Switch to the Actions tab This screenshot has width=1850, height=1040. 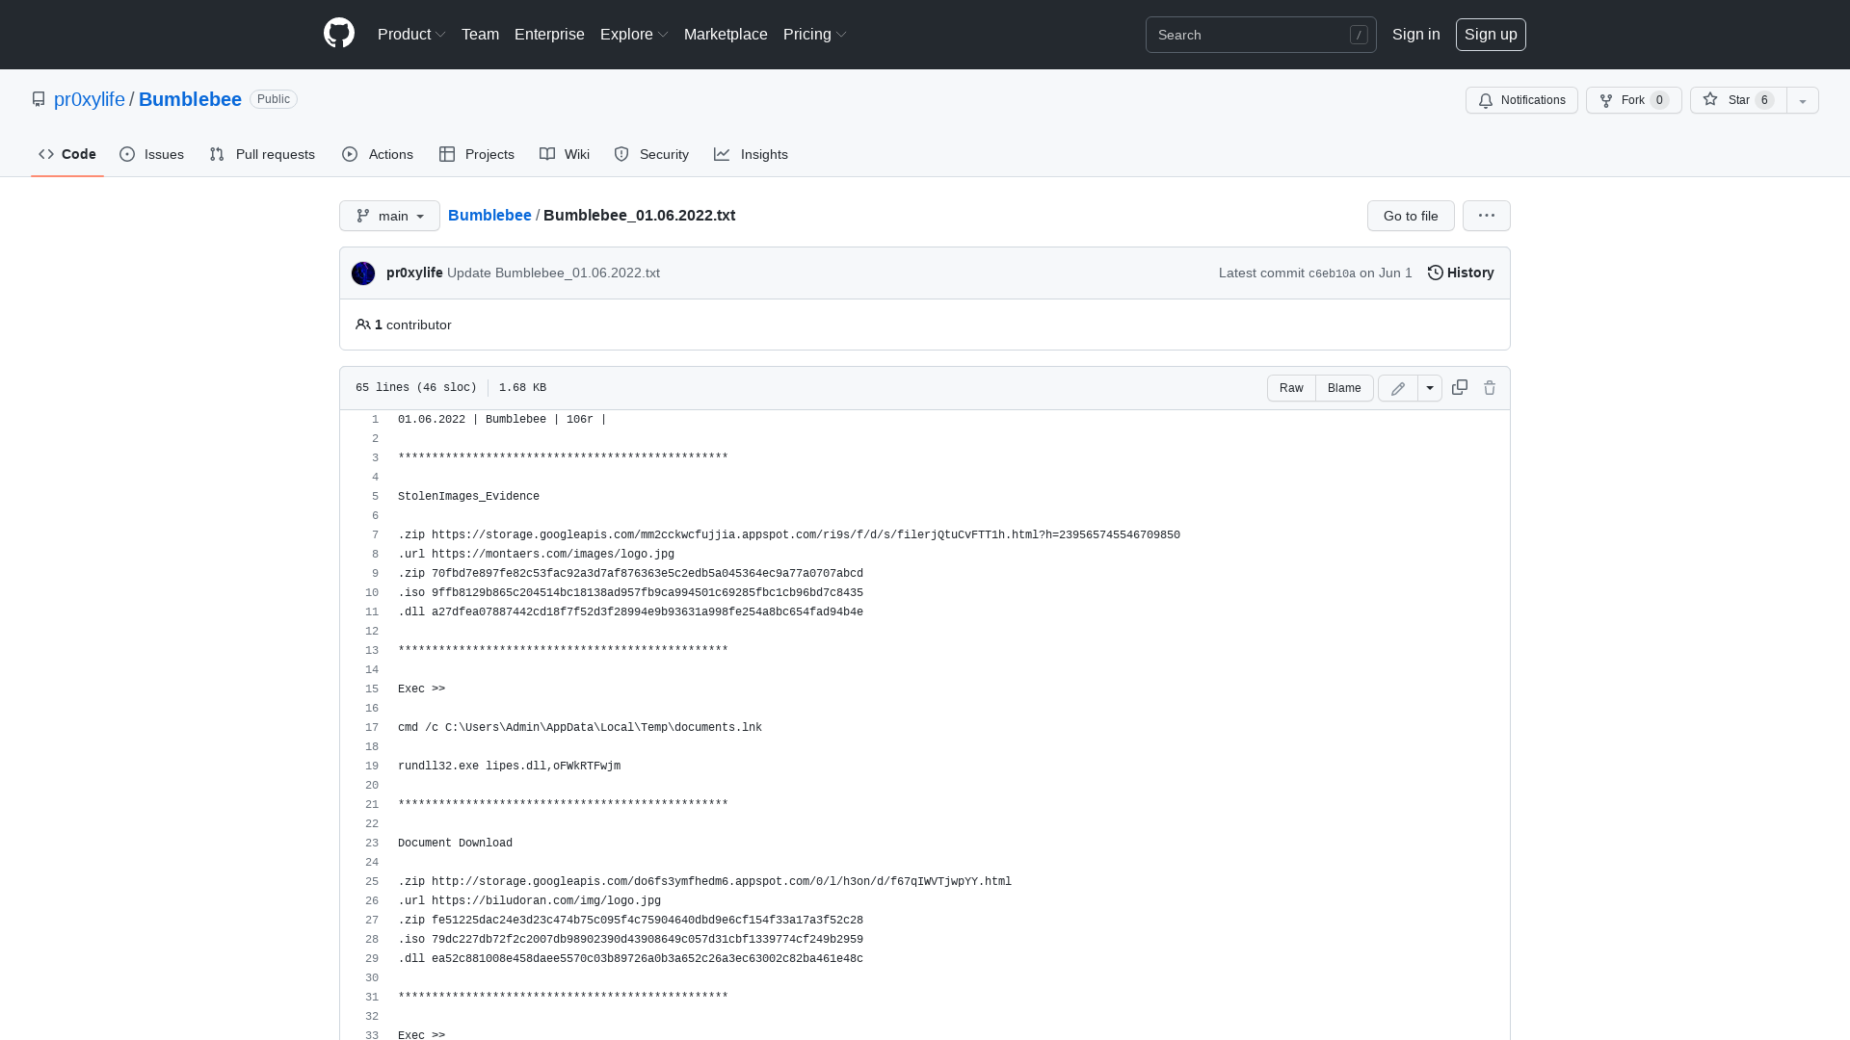coord(378,154)
